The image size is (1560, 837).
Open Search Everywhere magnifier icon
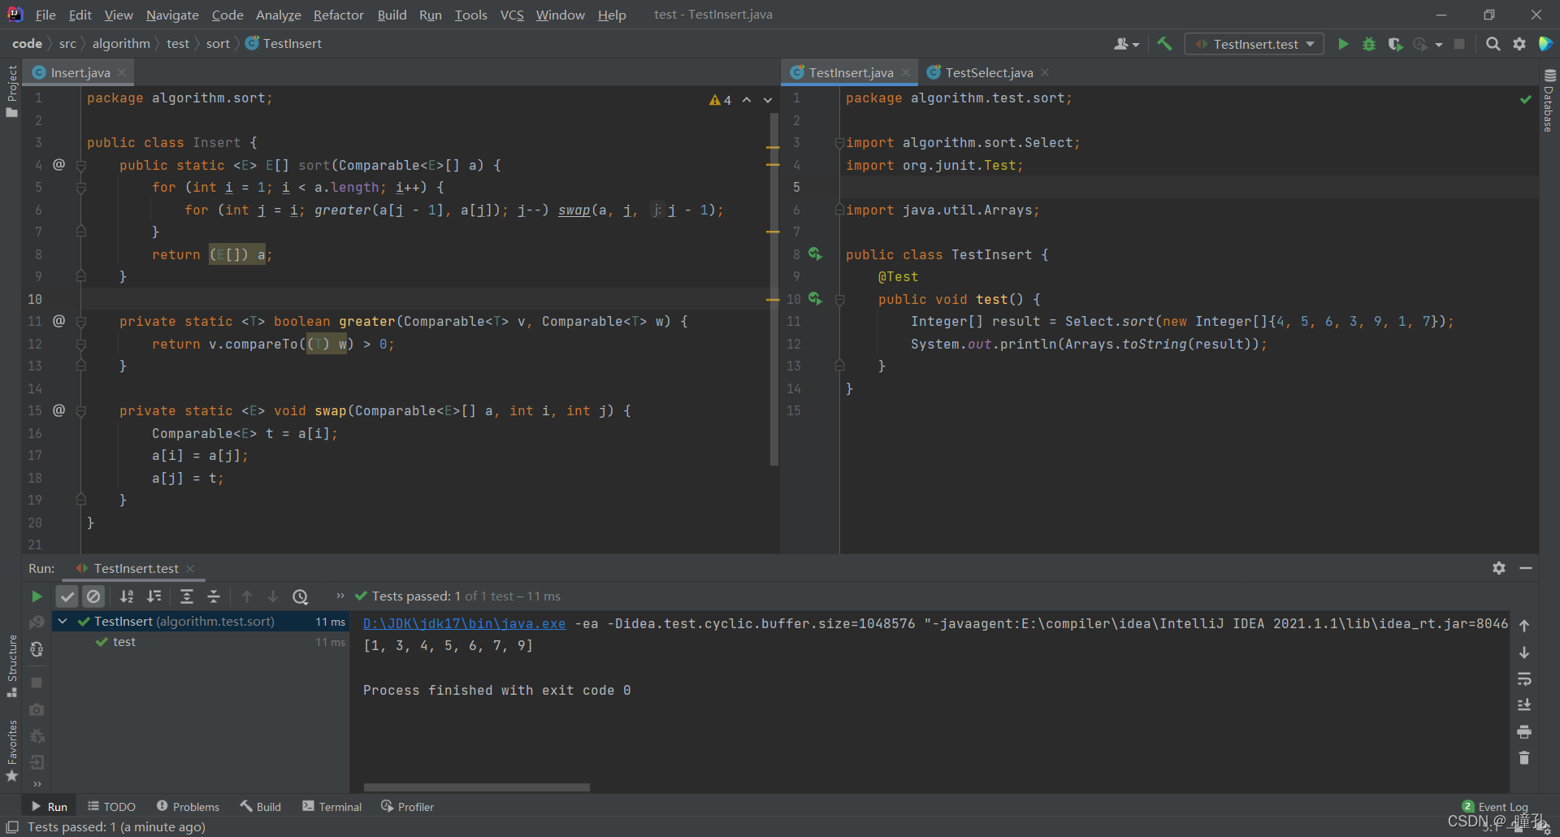coord(1493,44)
